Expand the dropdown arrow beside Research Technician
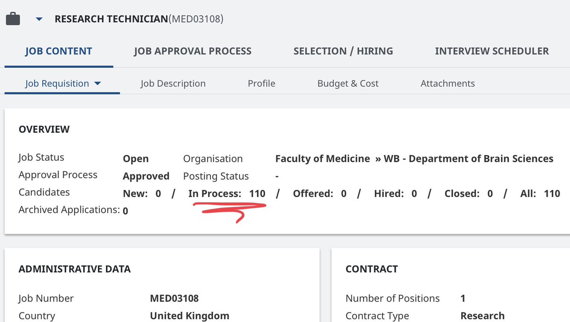The width and height of the screenshot is (570, 322). (39, 19)
